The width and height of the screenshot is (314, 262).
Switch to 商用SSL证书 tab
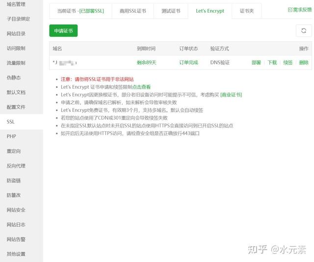(133, 11)
